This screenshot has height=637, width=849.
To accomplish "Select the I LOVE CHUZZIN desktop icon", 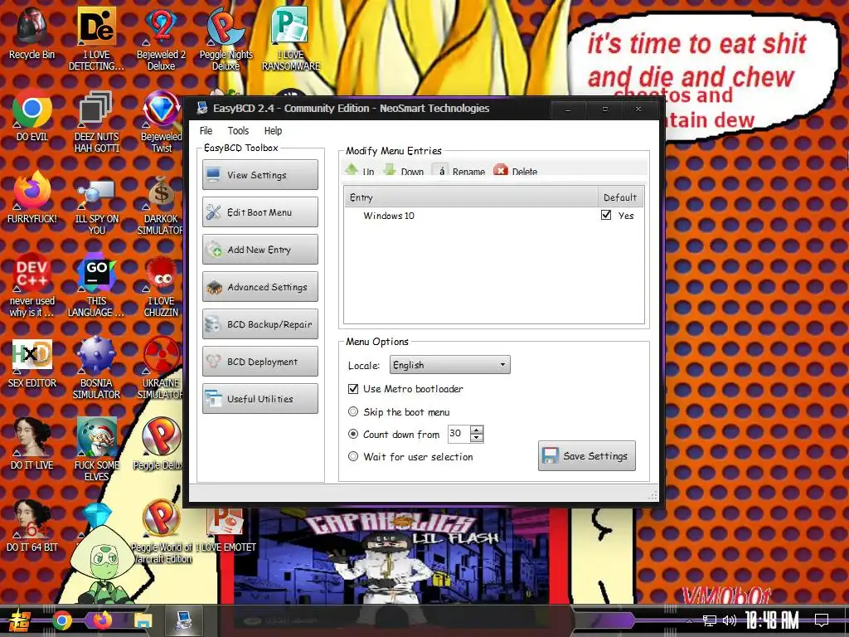I will 161,285.
